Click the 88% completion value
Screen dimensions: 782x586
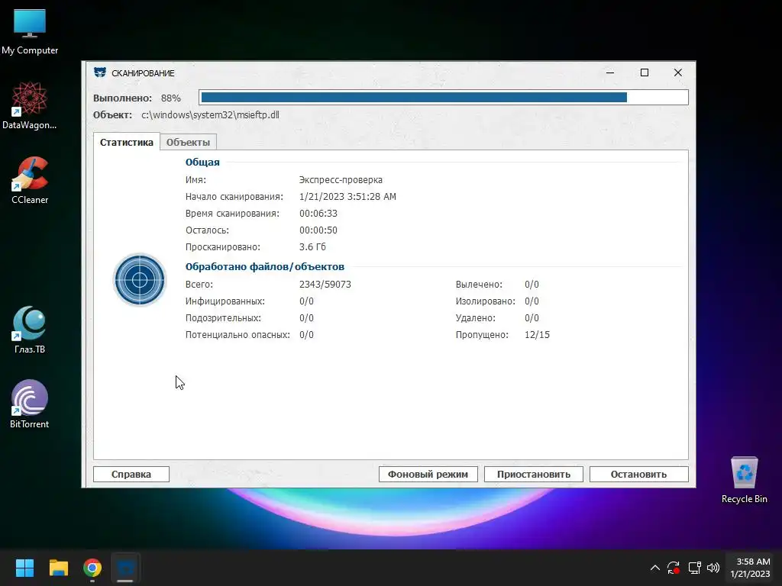click(170, 98)
